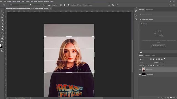
Task: Select the Path Selection arrow tool
Action: pos(2,35)
